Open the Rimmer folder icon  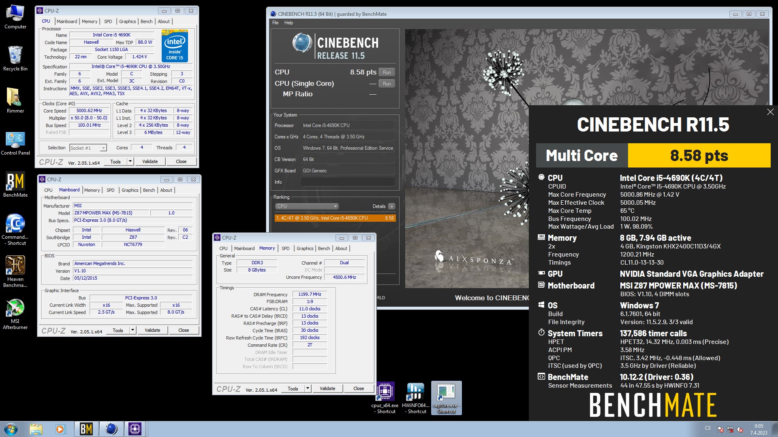click(x=15, y=100)
